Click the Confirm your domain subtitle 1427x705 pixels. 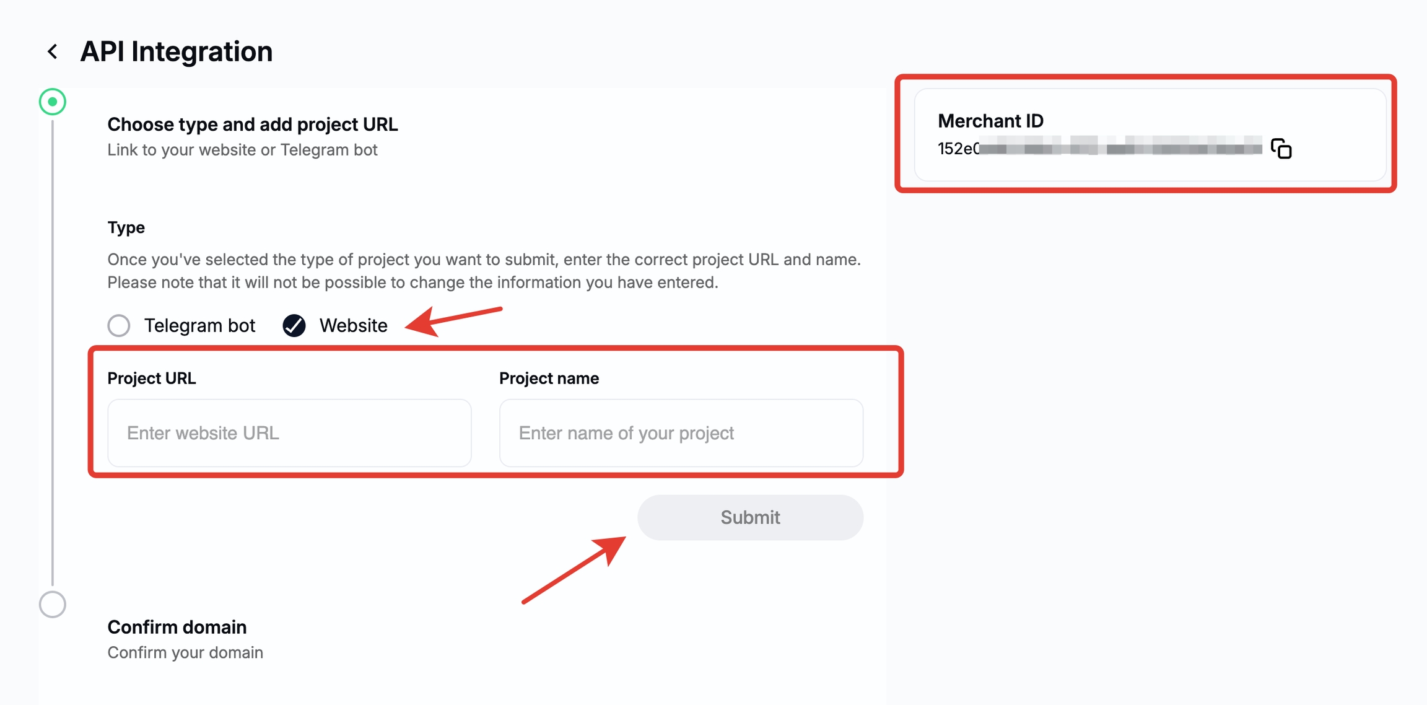coord(185,652)
